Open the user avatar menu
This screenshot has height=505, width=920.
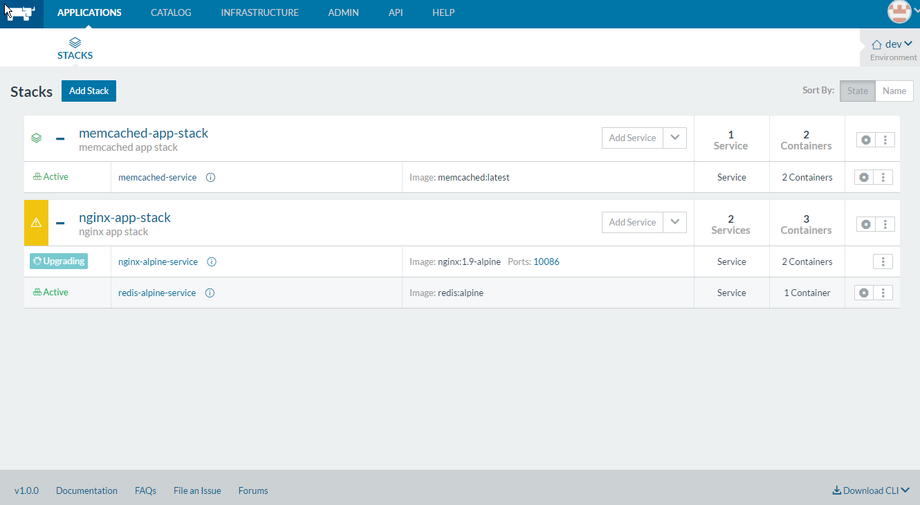[899, 11]
